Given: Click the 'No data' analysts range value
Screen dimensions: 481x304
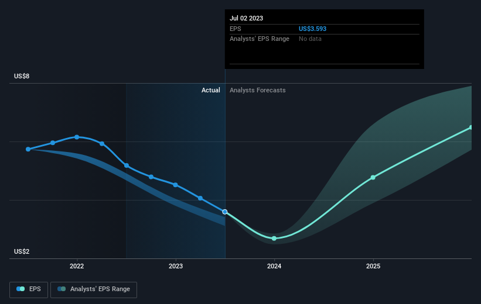Looking at the screenshot, I should [310, 39].
